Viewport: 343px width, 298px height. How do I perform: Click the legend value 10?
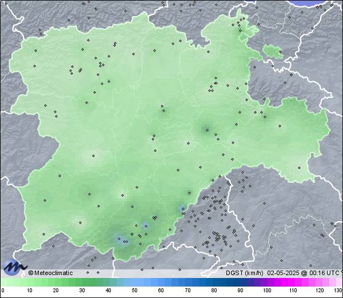pos(30,291)
